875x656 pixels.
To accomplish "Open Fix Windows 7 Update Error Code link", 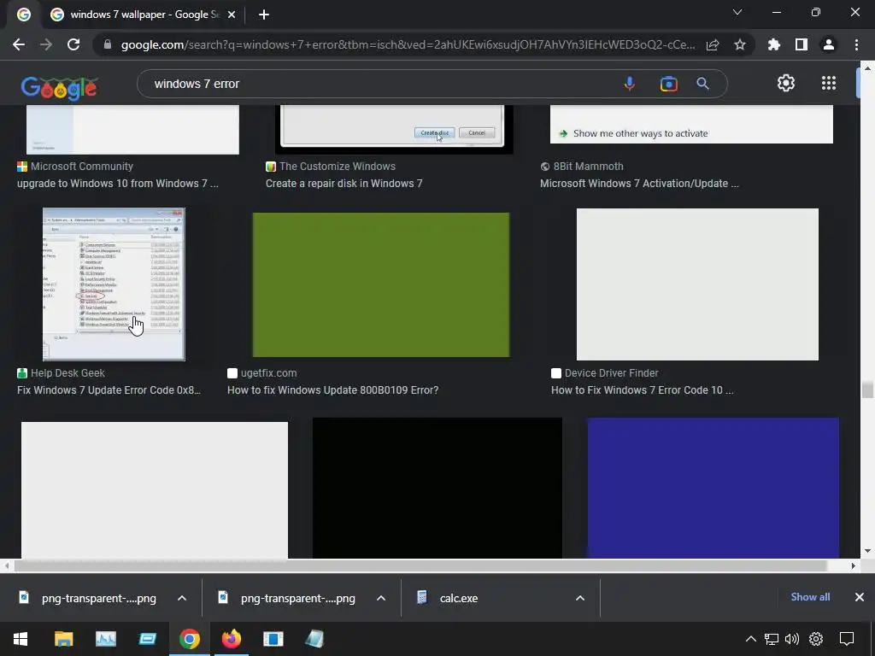I will pyautogui.click(x=109, y=389).
